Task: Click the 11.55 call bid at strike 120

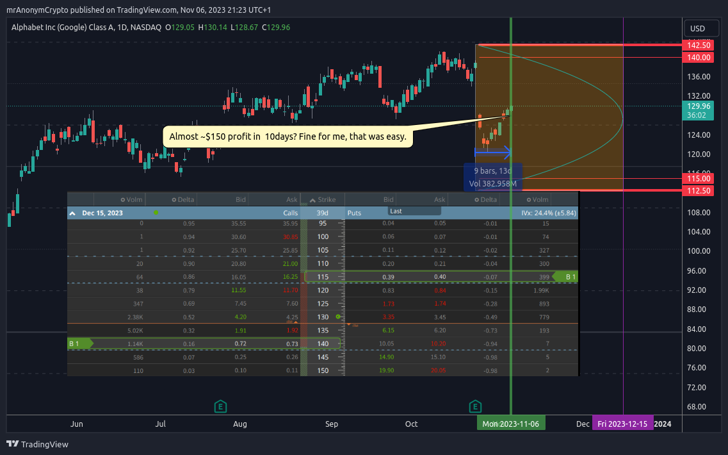Action: tap(239, 290)
